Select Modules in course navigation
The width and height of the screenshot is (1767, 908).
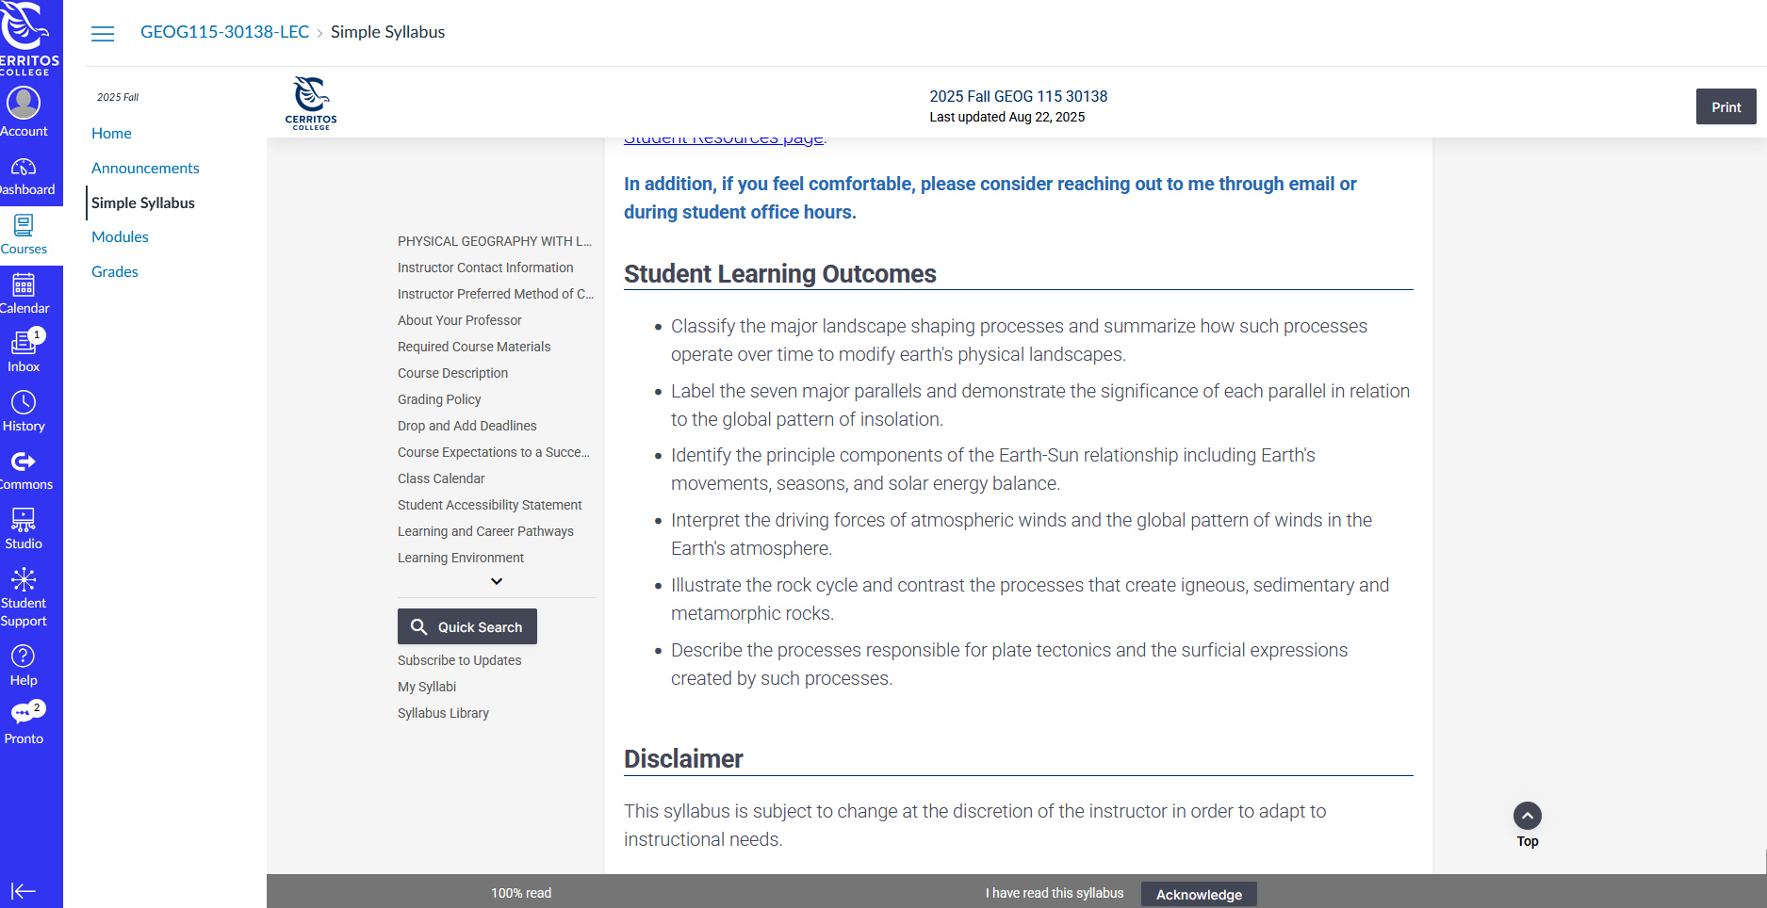pos(120,237)
